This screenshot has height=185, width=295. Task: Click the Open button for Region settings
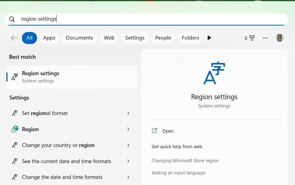[168, 131]
